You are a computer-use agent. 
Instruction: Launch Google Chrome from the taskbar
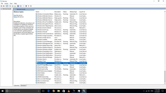pos(54,91)
